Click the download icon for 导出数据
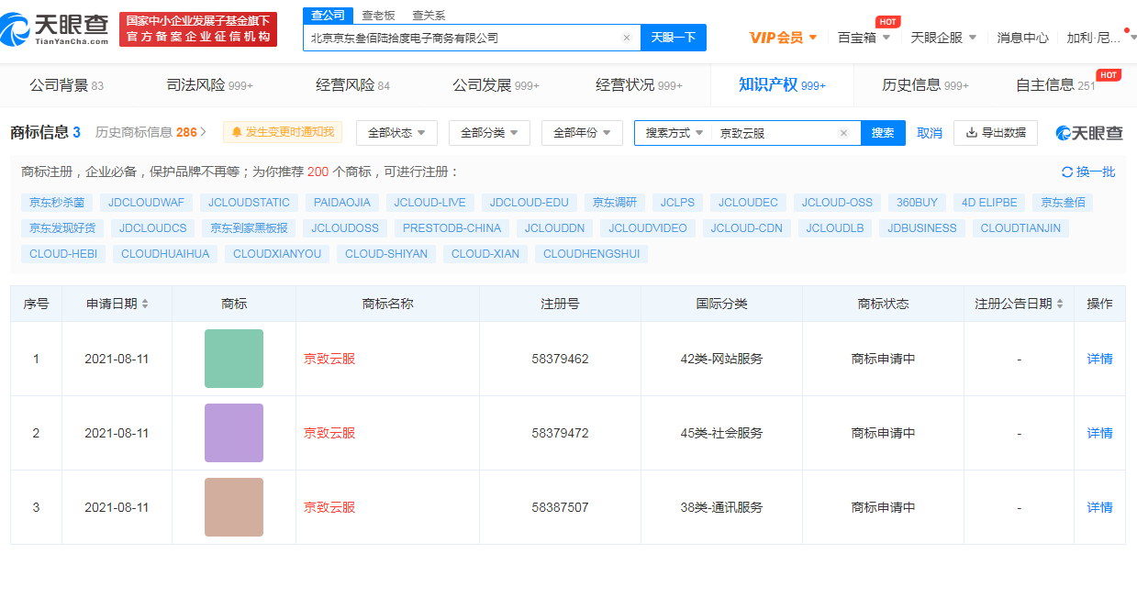Image resolution: width=1137 pixels, height=598 pixels. point(971,133)
